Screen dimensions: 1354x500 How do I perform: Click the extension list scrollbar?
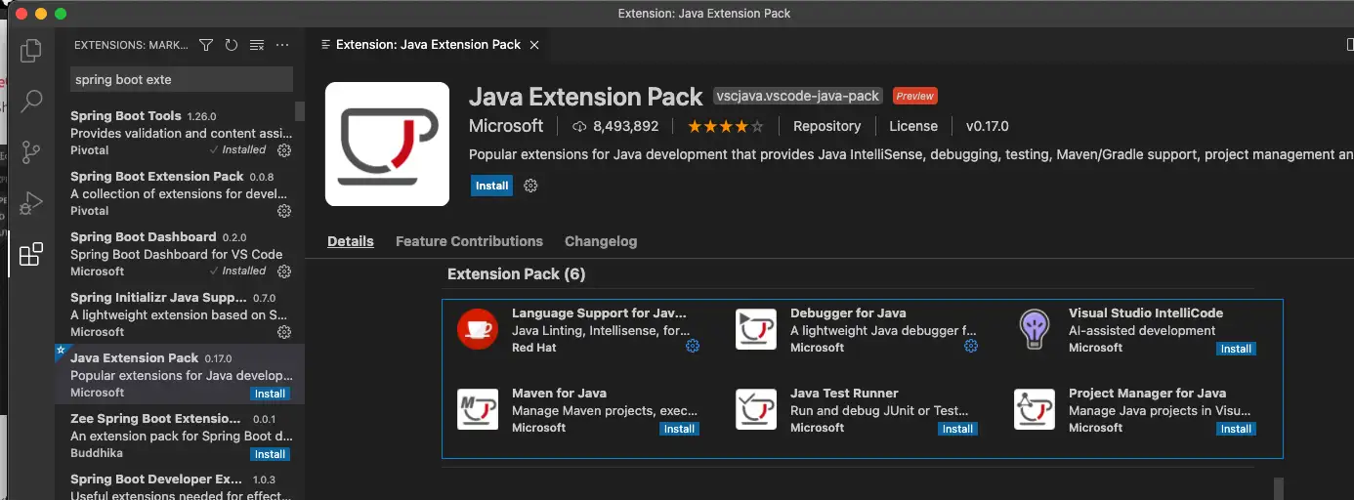(x=300, y=111)
